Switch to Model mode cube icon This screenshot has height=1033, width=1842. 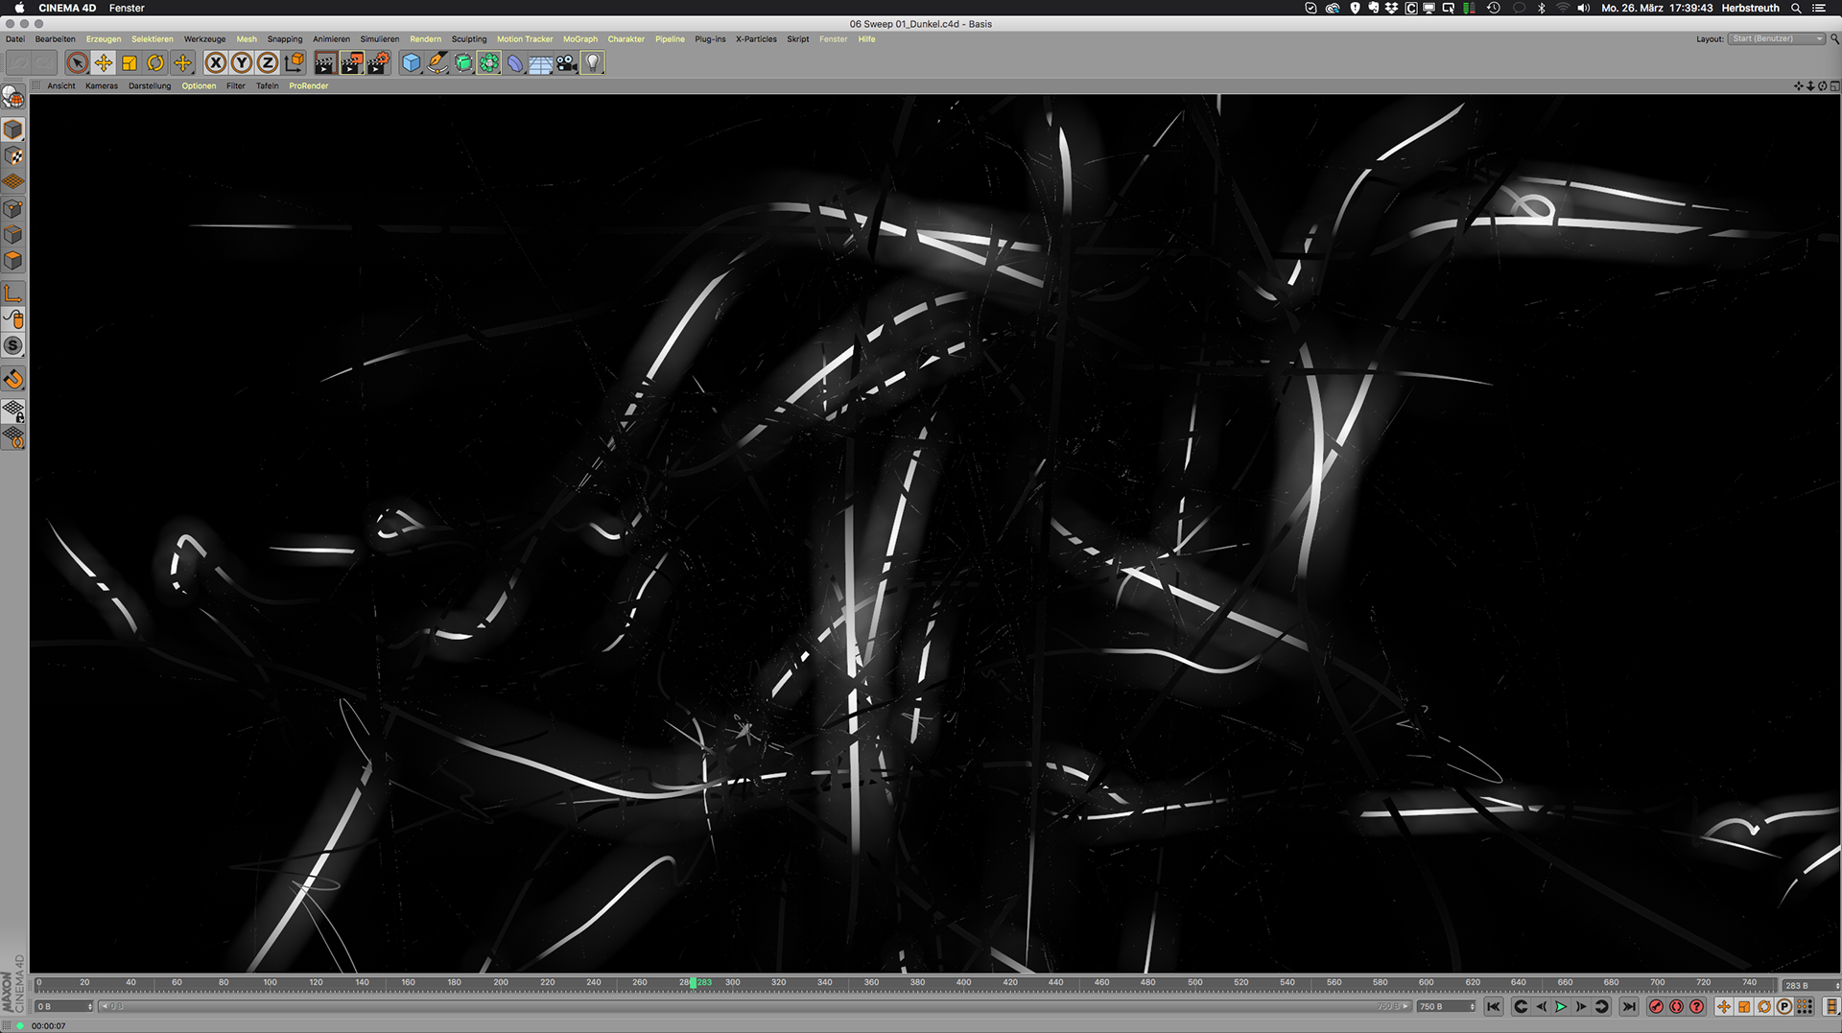click(x=13, y=129)
